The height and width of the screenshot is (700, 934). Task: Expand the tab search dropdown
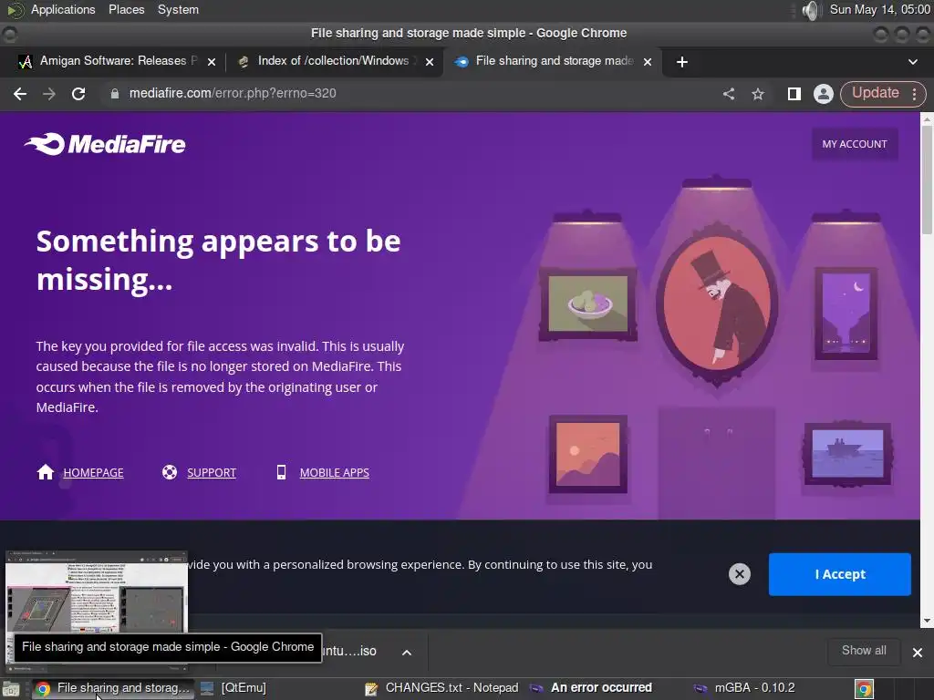pos(912,62)
